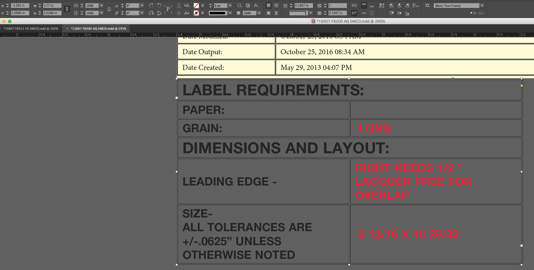
Task: Increase the width W stepper
Action: tap(40, 4)
